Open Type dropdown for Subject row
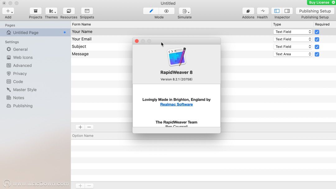The height and width of the screenshot is (189, 336). pyautogui.click(x=292, y=47)
